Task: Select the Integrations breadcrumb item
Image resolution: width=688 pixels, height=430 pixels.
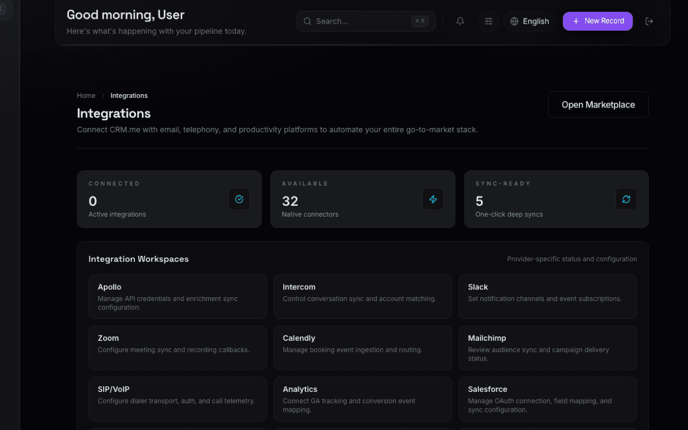Action: click(x=129, y=95)
